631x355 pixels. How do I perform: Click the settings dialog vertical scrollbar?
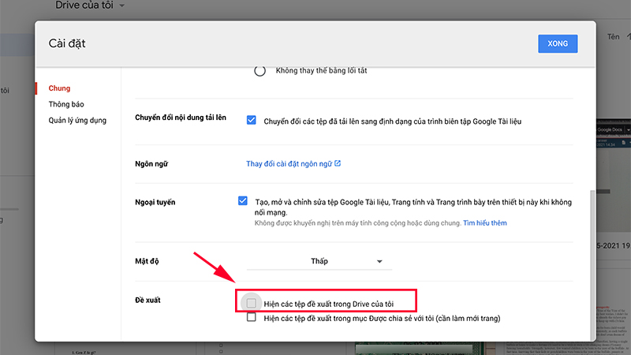click(x=592, y=266)
